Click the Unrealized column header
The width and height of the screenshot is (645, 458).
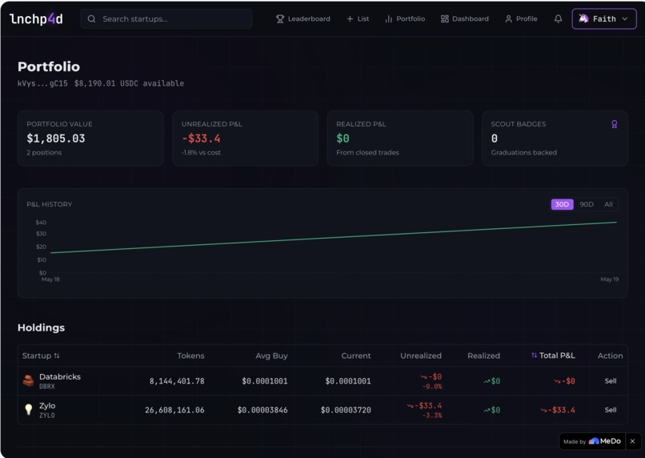tap(421, 356)
